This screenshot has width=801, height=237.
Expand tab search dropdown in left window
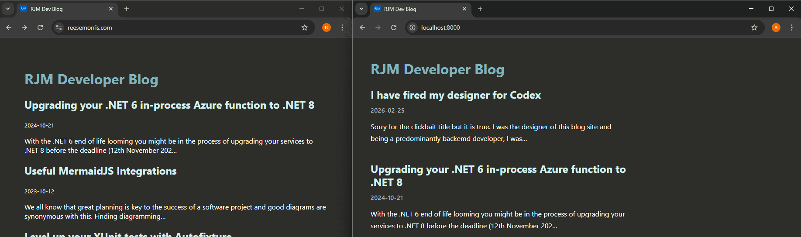[x=8, y=9]
